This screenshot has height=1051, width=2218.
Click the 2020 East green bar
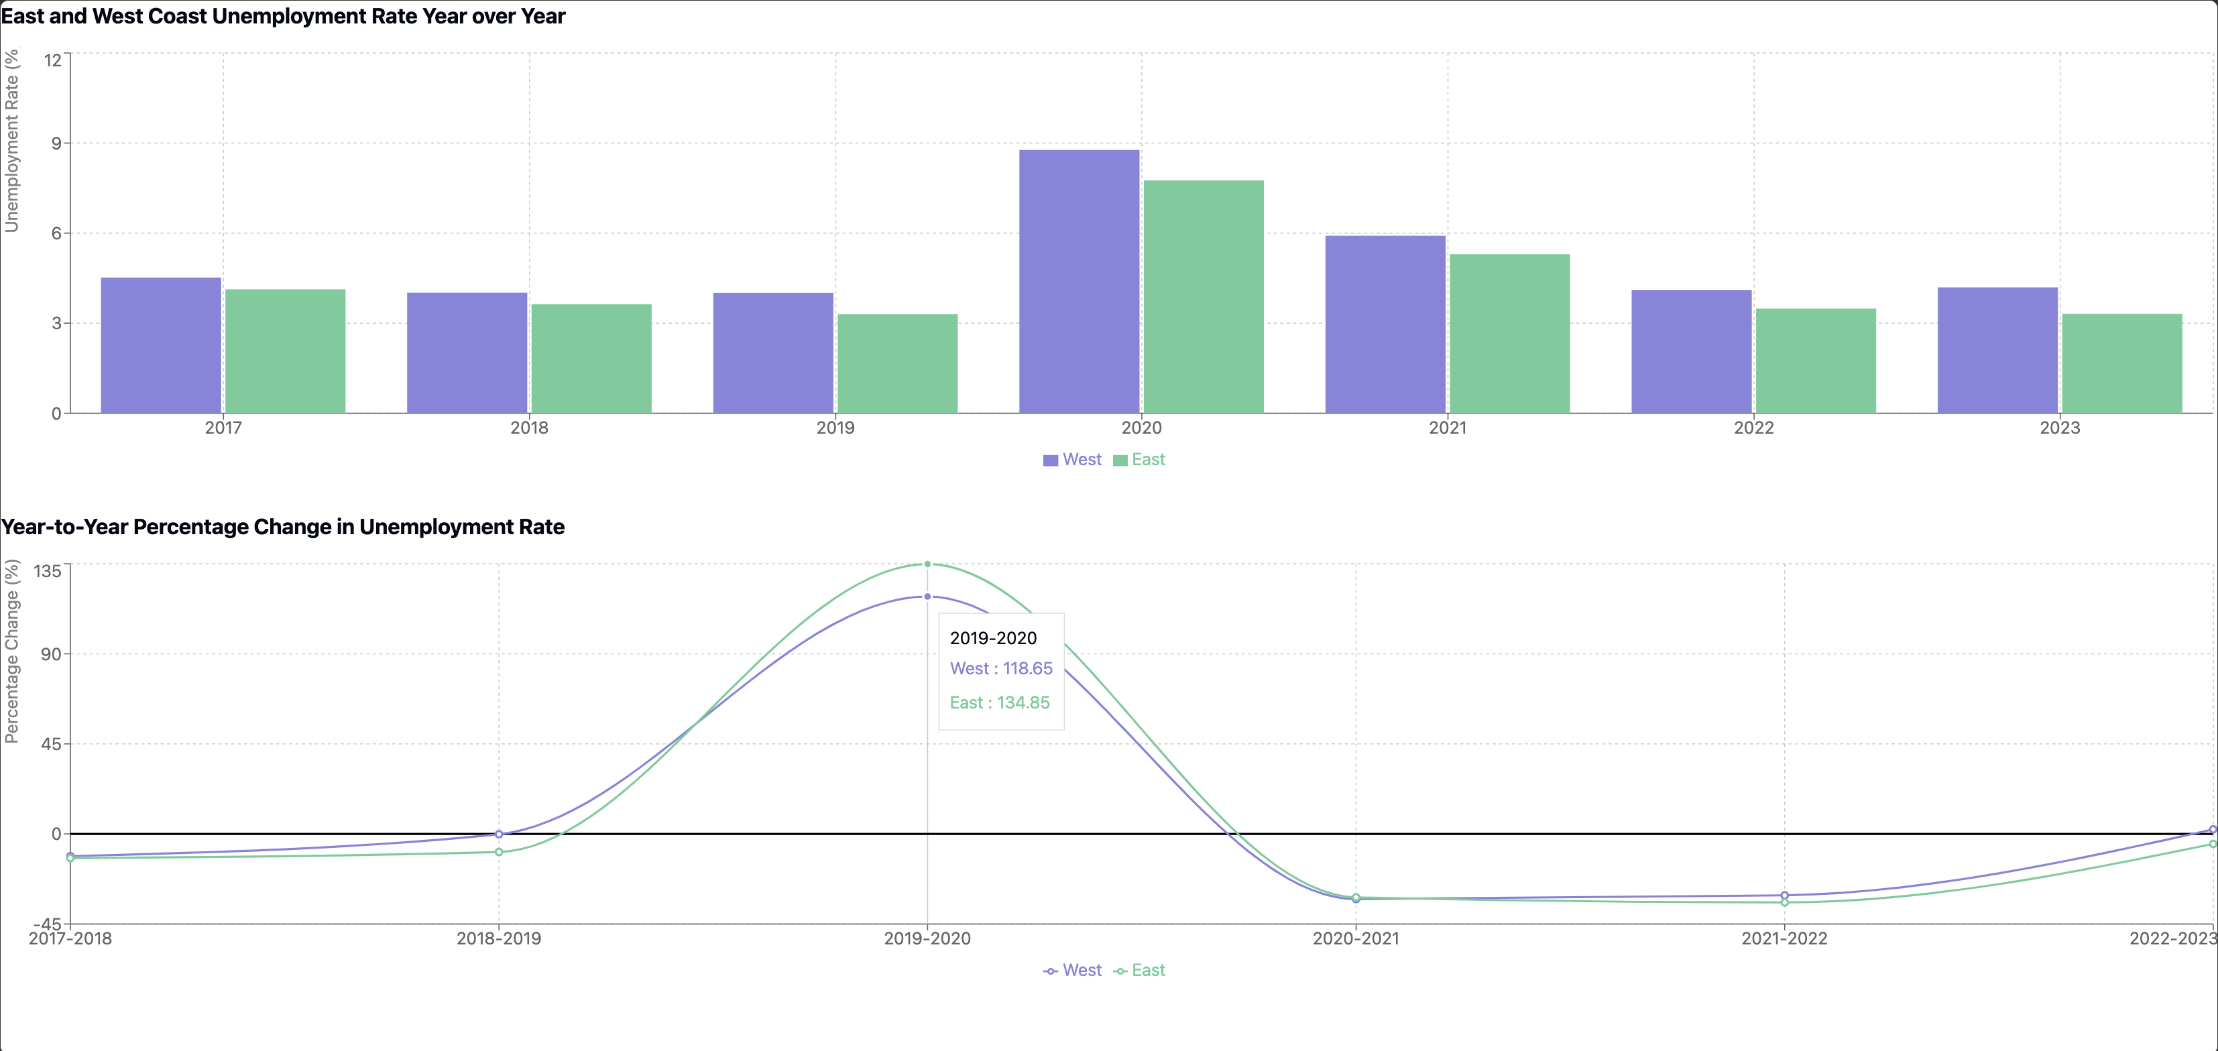pyautogui.click(x=1203, y=297)
